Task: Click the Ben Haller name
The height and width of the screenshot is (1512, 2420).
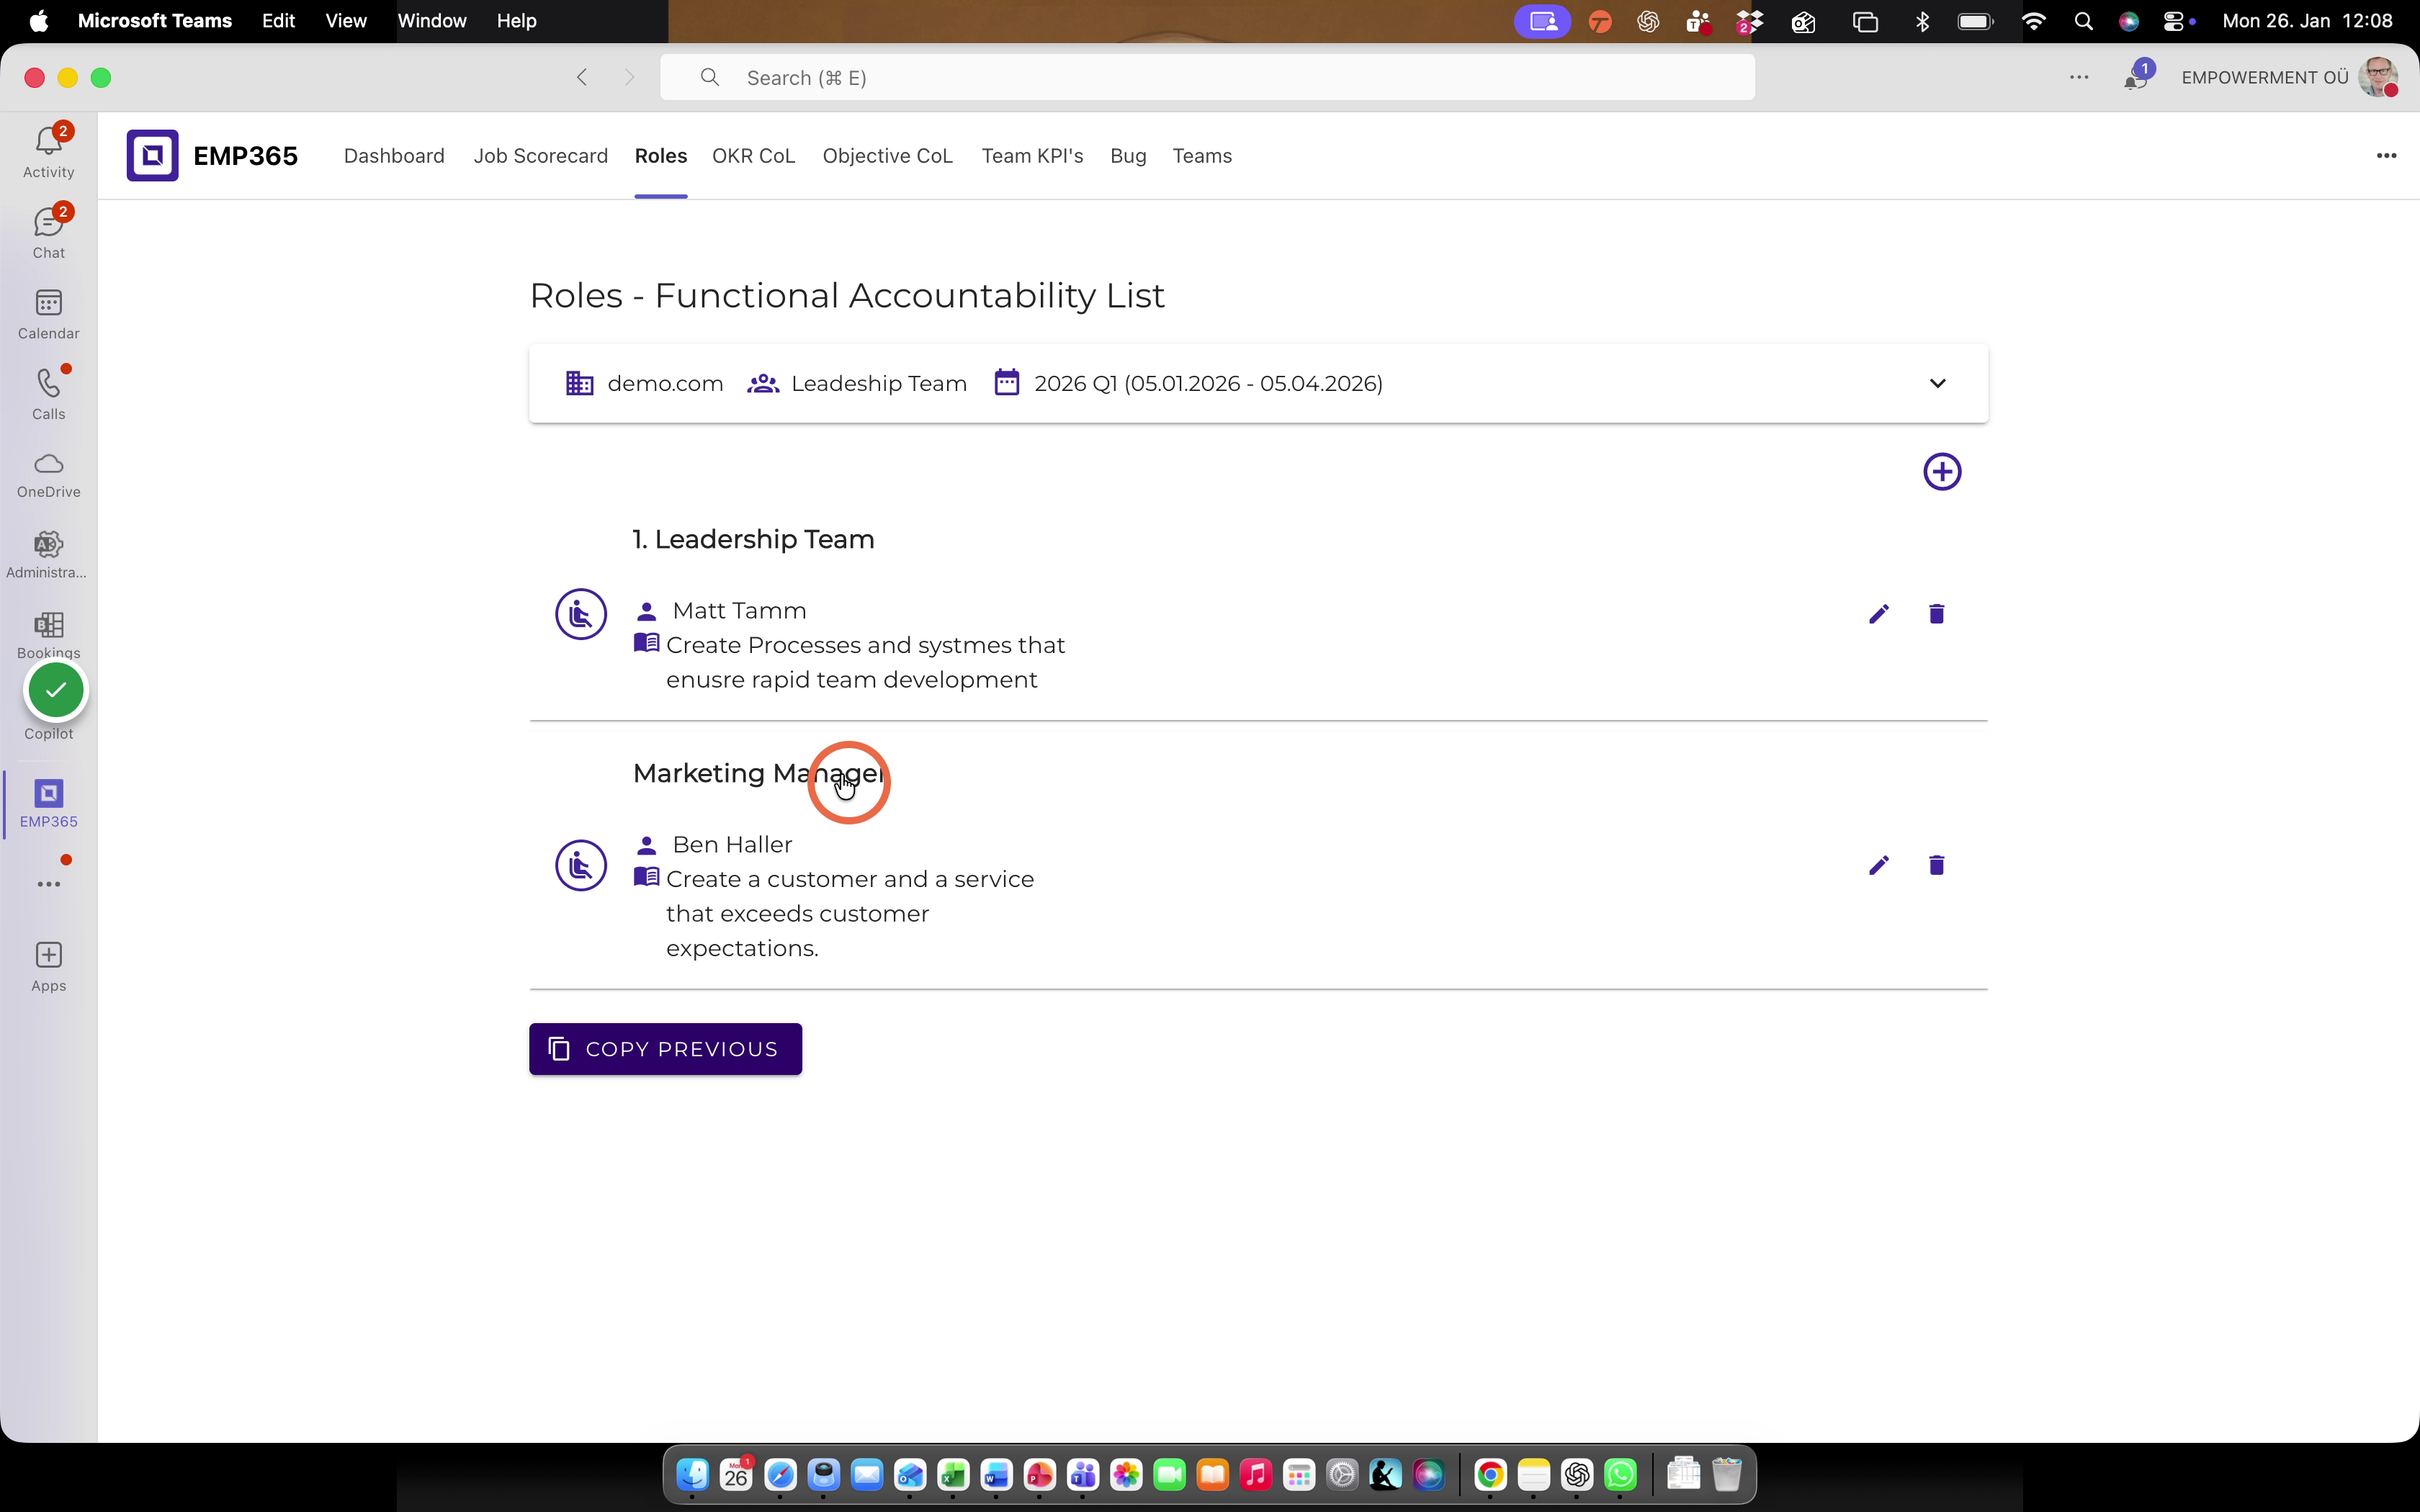Action: [732, 845]
